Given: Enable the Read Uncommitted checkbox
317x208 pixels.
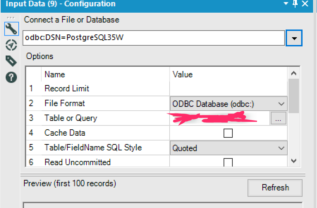Looking at the screenshot, I should (228, 162).
